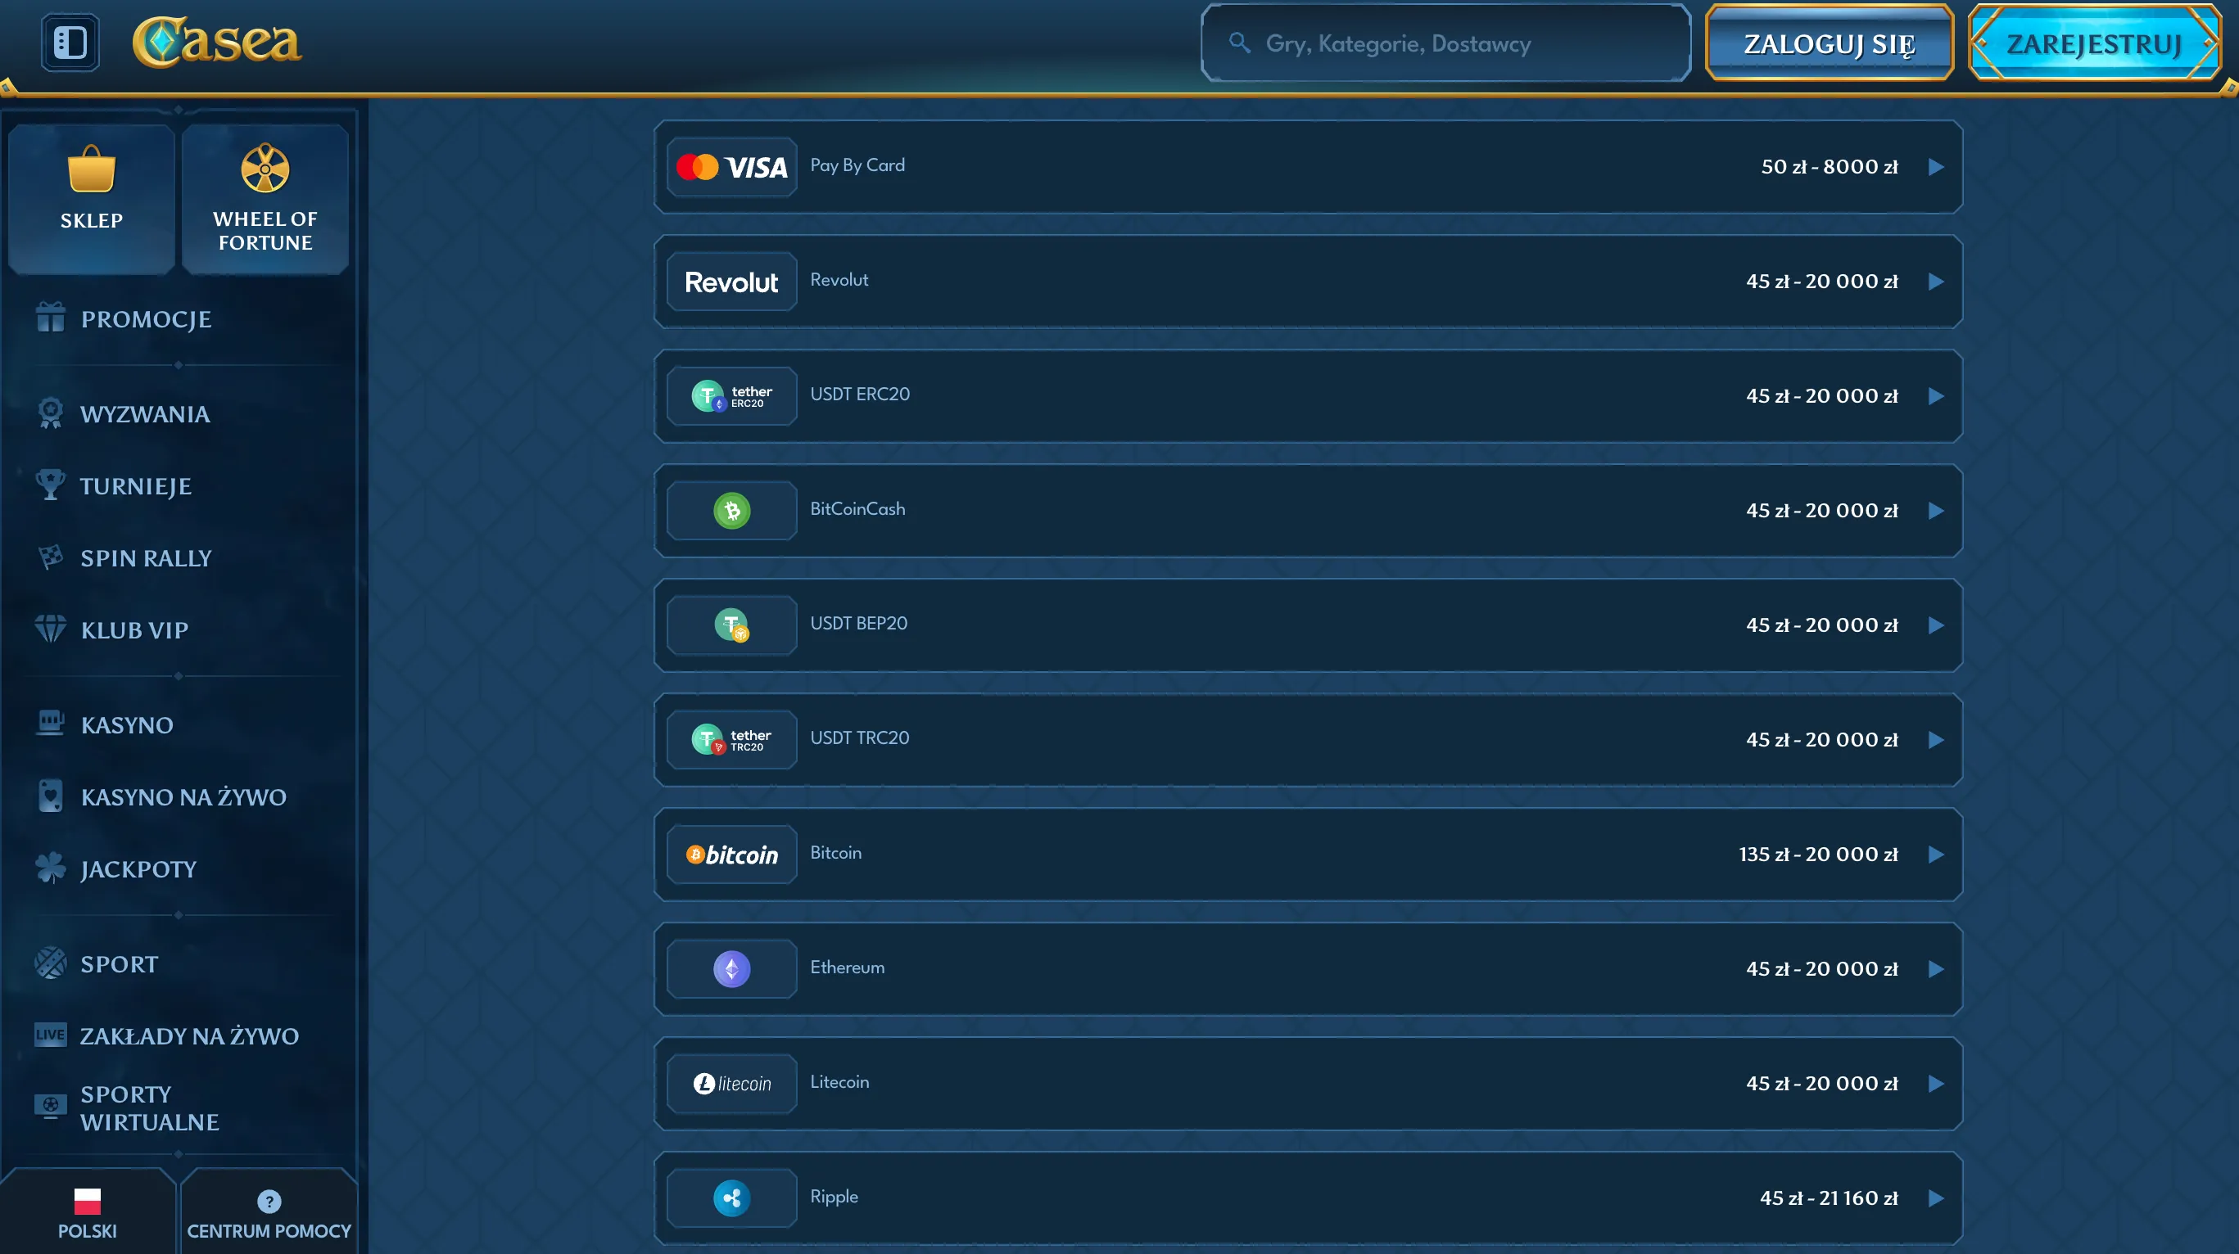Expand the Revolut row arrow

coord(1936,282)
